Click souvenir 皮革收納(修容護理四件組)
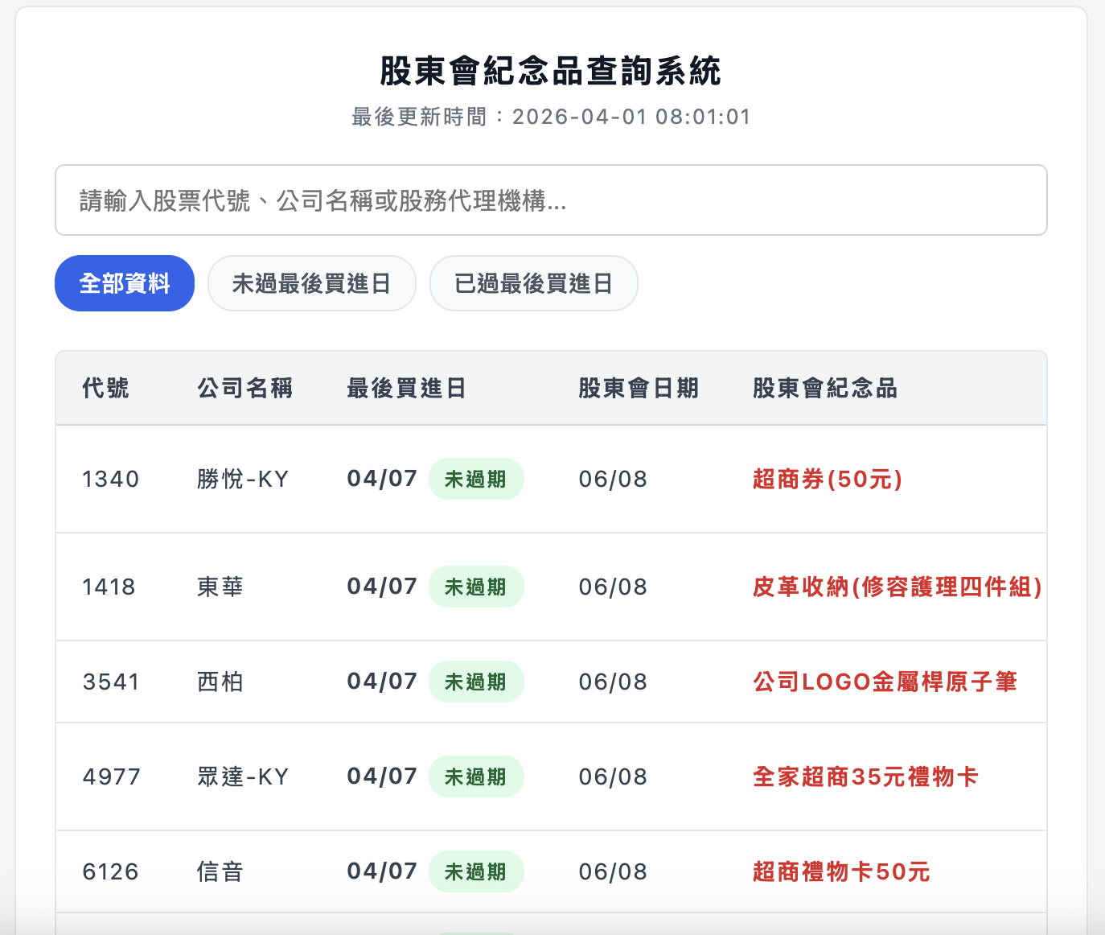 [898, 587]
